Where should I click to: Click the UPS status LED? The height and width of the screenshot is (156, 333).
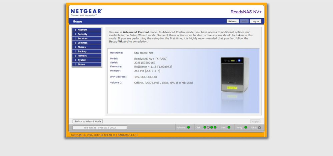[259, 128]
